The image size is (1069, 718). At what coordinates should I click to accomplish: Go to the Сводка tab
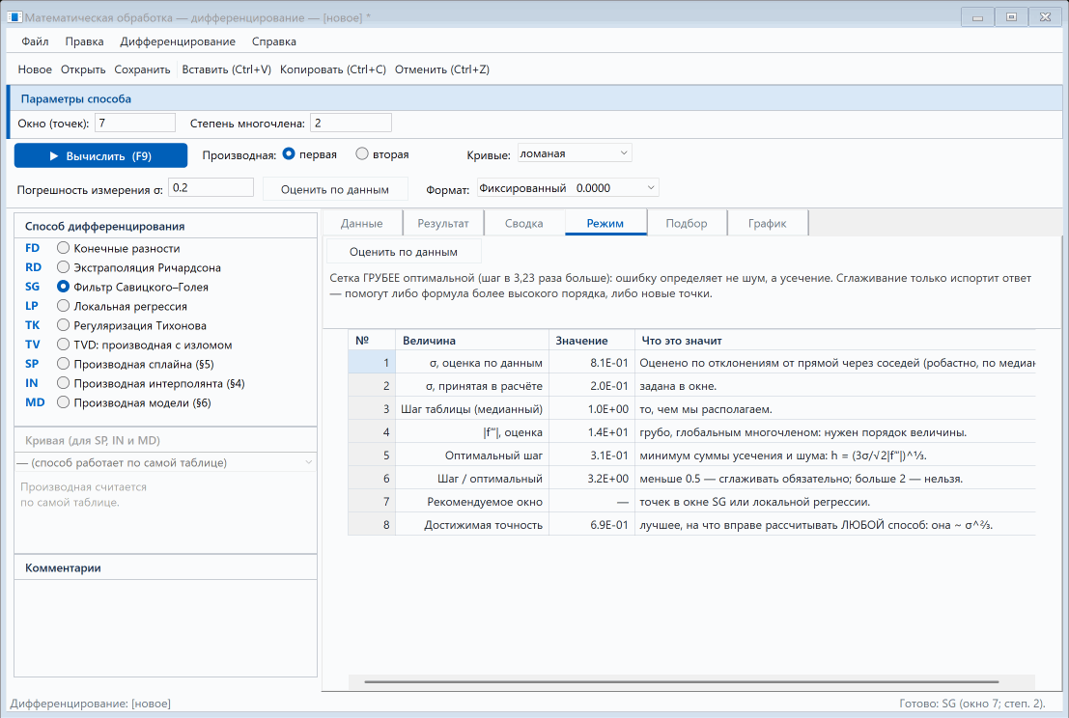tap(524, 224)
